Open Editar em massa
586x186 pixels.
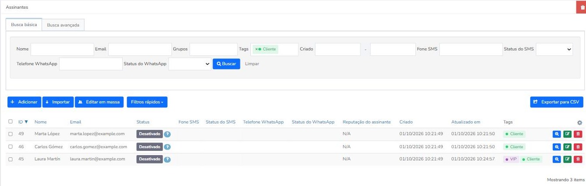coord(99,102)
